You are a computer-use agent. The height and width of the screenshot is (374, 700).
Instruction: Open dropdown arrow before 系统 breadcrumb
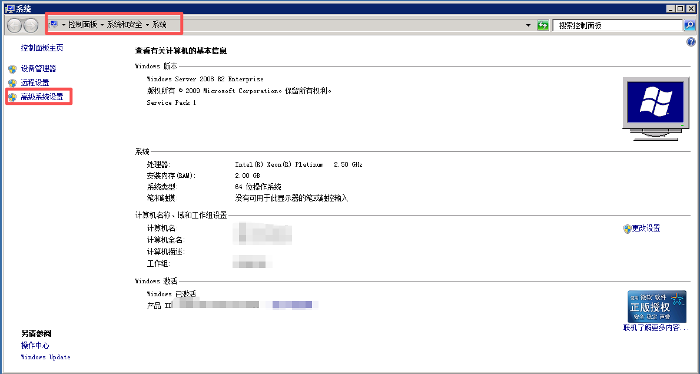coord(147,25)
